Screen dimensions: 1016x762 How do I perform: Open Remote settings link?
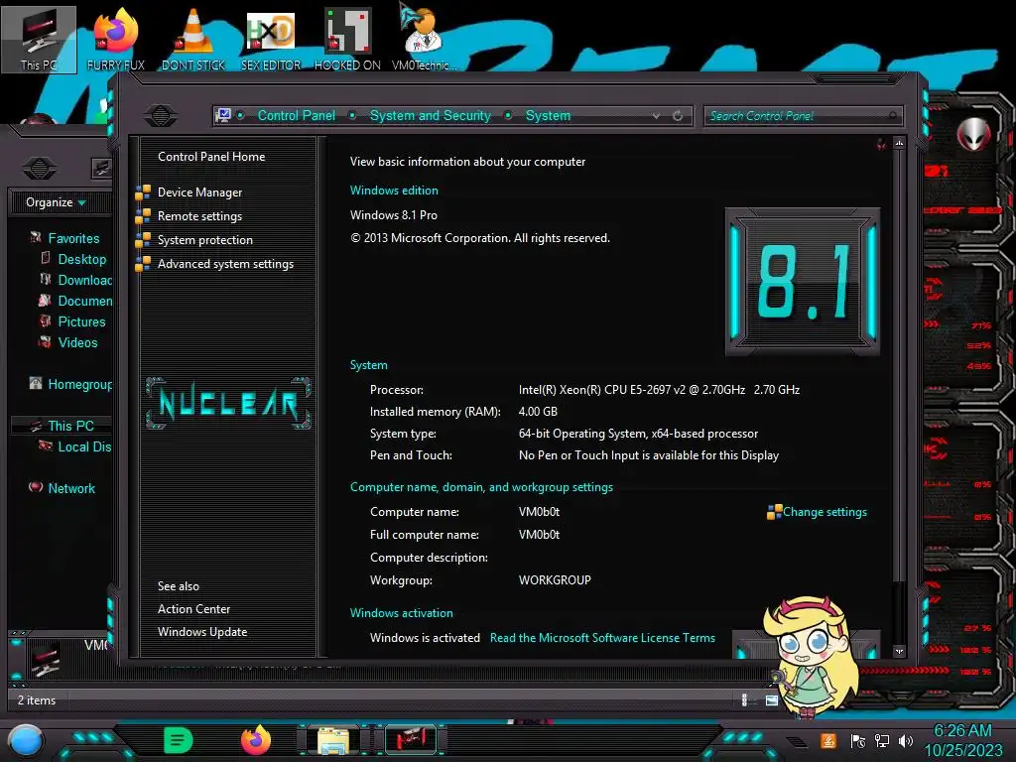click(x=199, y=216)
